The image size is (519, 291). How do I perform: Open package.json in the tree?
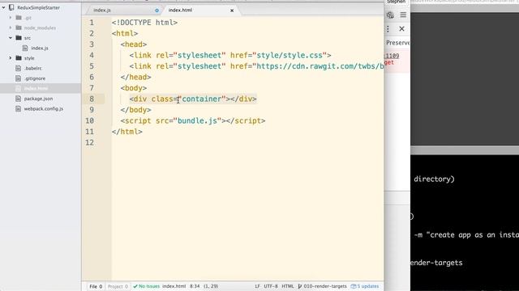tap(38, 99)
